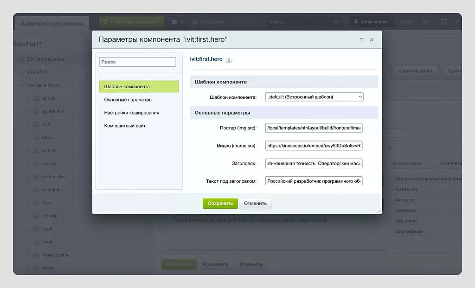
Task: Open the Шаблон компонента dropdown
Action: [x=314, y=97]
